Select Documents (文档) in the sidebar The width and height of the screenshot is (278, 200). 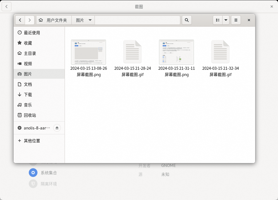coord(28,84)
